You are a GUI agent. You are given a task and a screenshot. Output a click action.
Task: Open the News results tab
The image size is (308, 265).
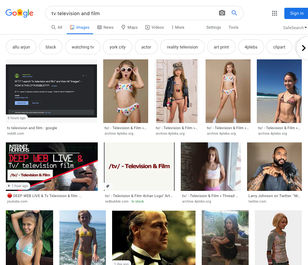tap(105, 28)
